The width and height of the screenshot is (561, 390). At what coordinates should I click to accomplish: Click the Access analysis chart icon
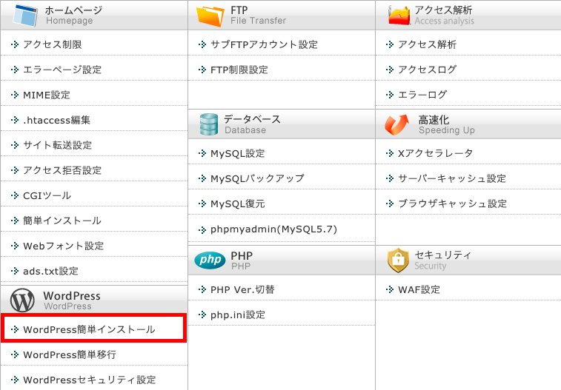(x=399, y=14)
